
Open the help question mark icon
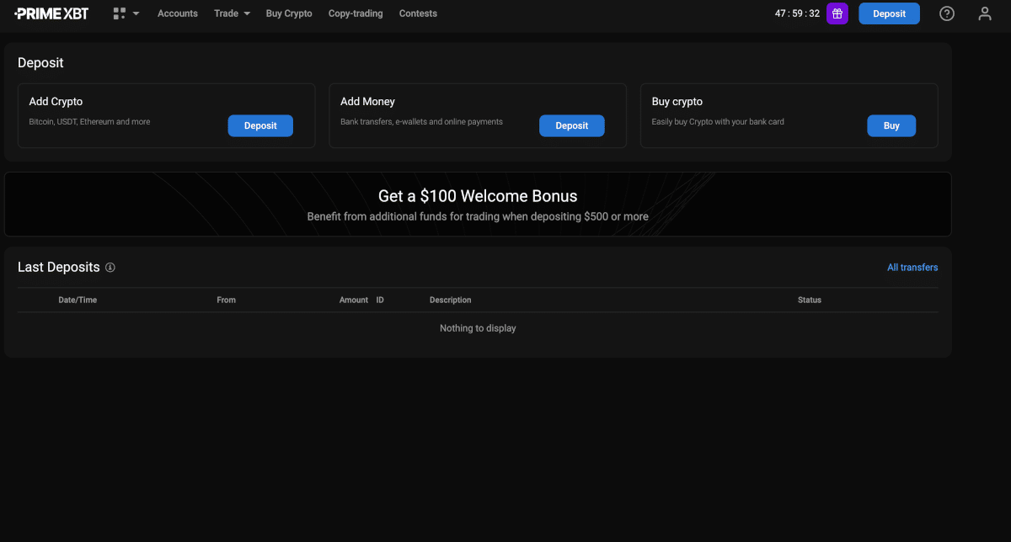coord(947,13)
